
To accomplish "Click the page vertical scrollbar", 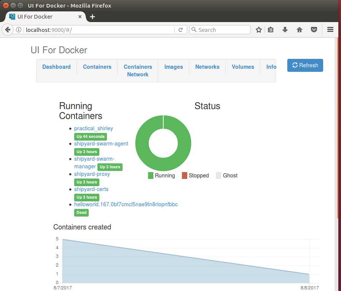I will 337,128.
